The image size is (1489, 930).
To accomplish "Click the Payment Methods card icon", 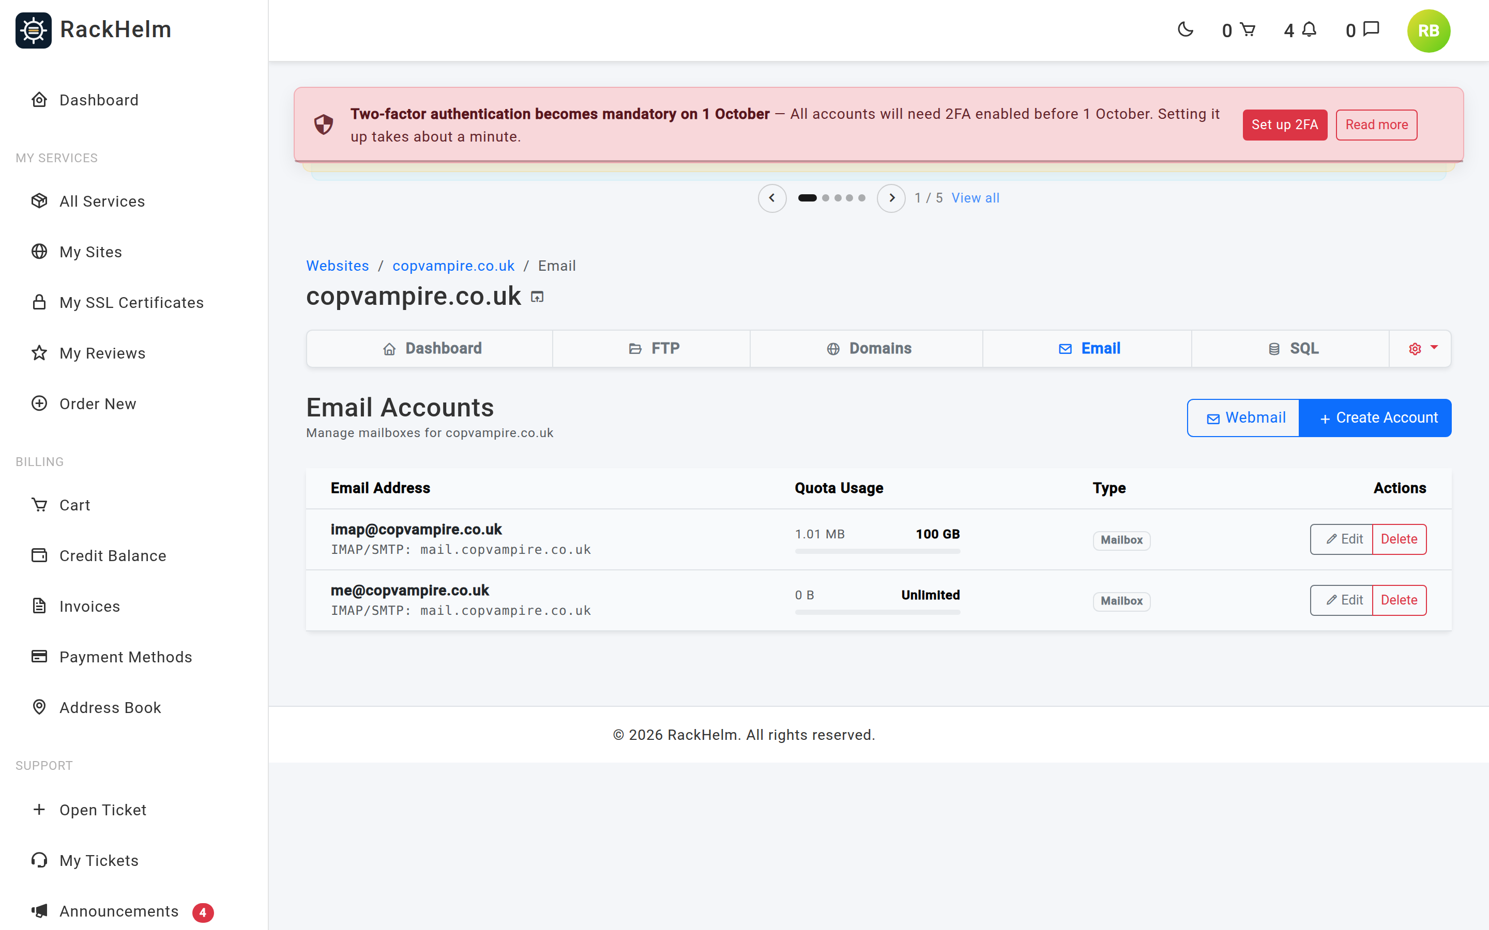I will click(39, 656).
